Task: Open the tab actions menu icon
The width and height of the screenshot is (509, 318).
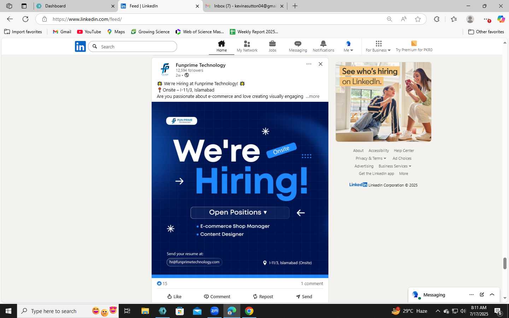Action: pos(24,6)
